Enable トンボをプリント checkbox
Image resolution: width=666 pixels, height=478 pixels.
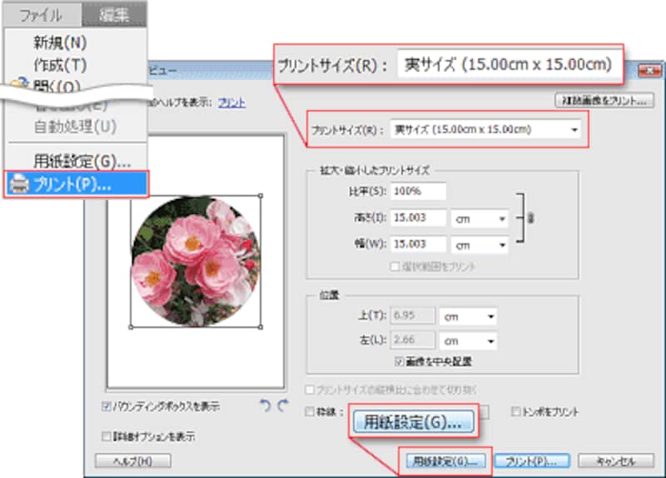tap(515, 411)
